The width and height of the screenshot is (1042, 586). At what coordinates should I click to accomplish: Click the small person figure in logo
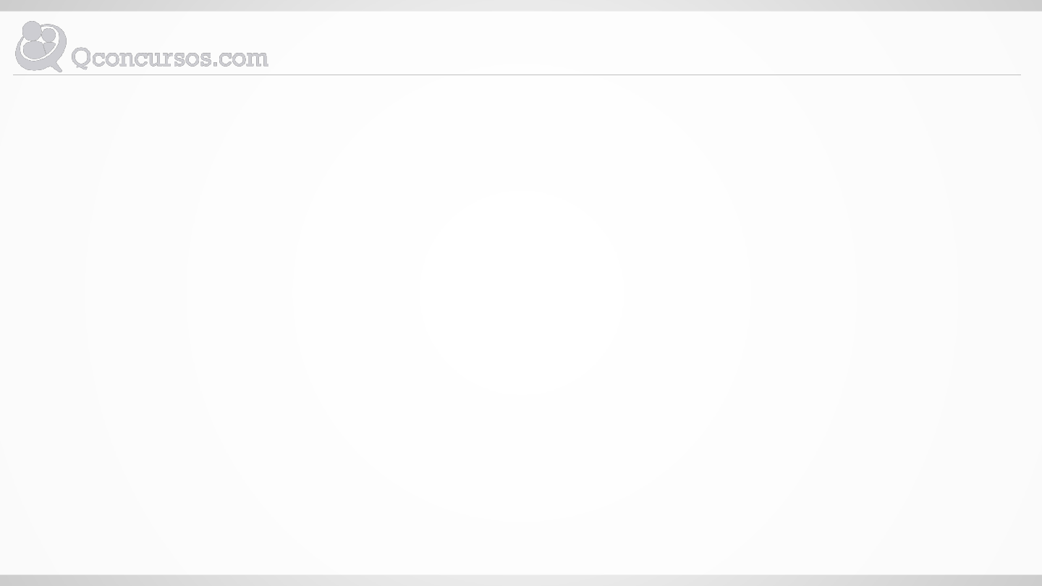(x=50, y=41)
